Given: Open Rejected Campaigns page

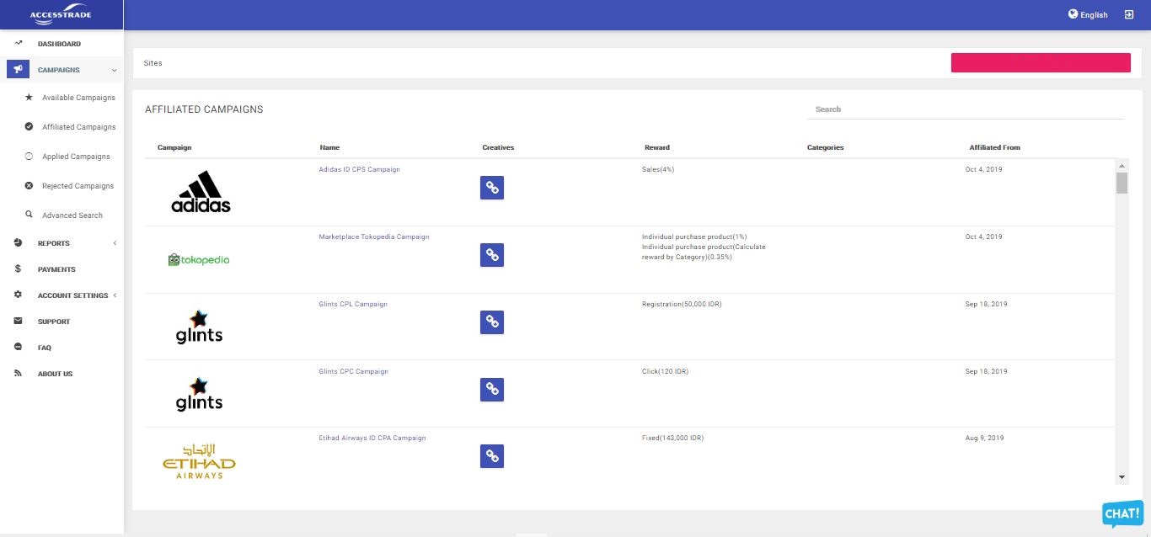Looking at the screenshot, I should point(78,186).
